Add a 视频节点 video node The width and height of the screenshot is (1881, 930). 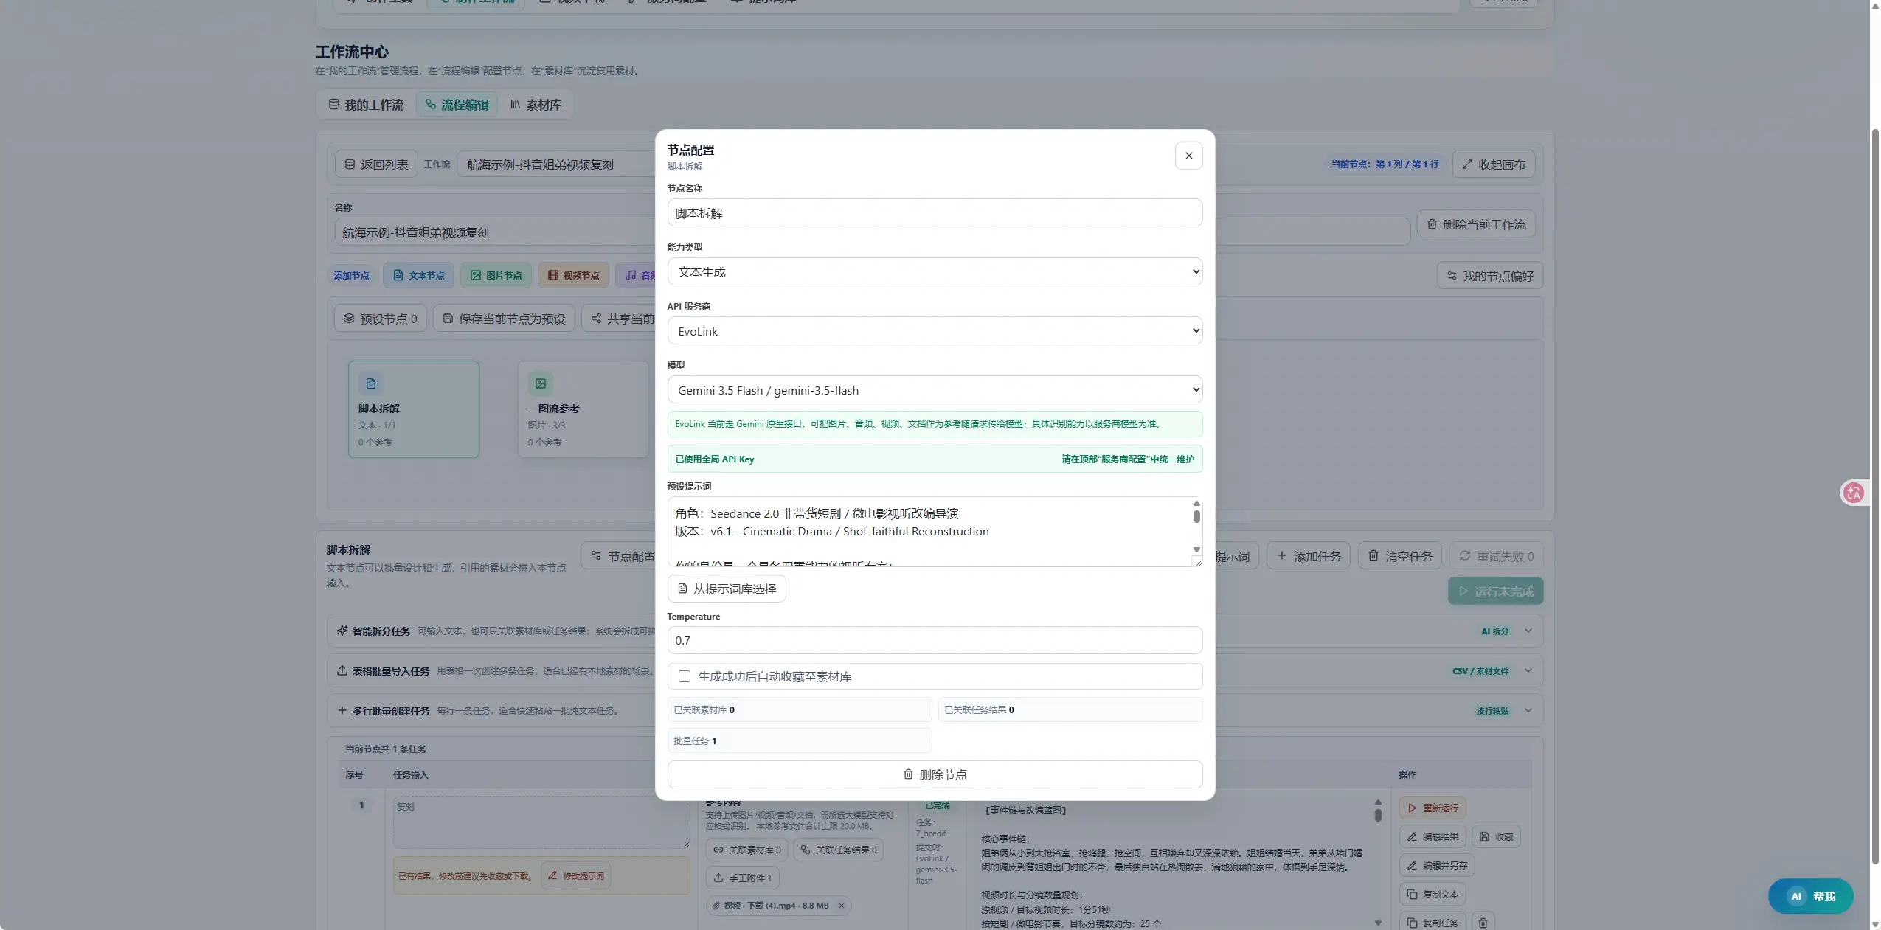573,275
